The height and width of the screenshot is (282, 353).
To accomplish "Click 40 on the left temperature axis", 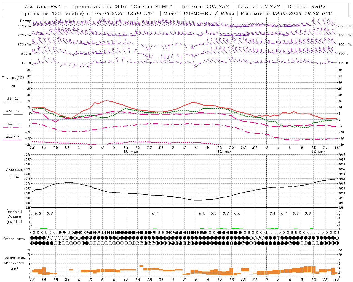I will [29, 70].
